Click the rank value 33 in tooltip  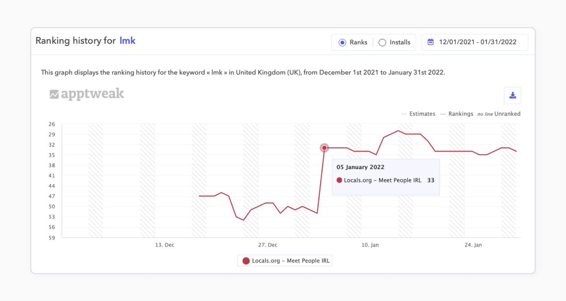point(431,180)
